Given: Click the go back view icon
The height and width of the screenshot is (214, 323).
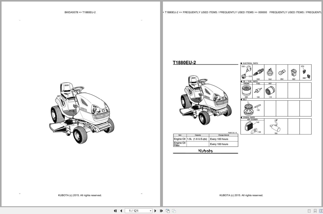Looking at the screenshot, I should 168,211.
